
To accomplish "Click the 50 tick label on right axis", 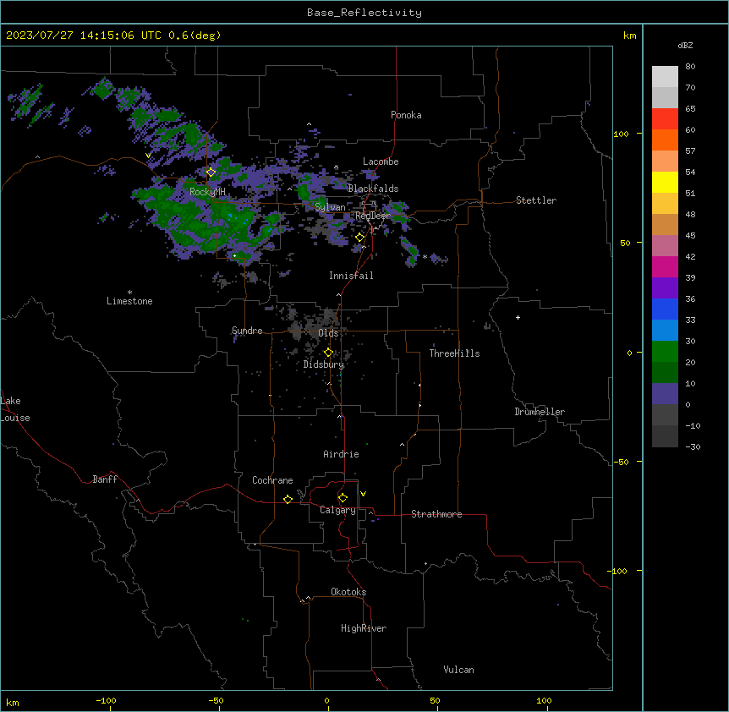I will click(625, 243).
